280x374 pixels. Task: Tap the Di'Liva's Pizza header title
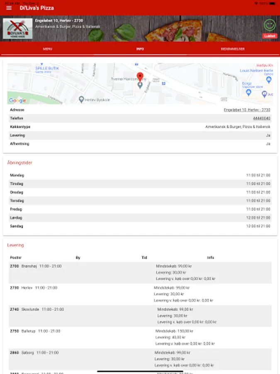coord(37,8)
